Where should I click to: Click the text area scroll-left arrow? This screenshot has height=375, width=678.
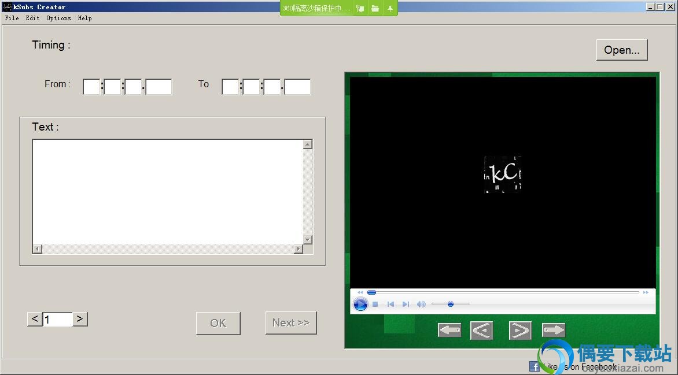38,249
